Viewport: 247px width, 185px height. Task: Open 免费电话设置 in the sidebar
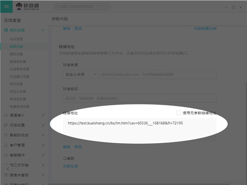(x=19, y=106)
